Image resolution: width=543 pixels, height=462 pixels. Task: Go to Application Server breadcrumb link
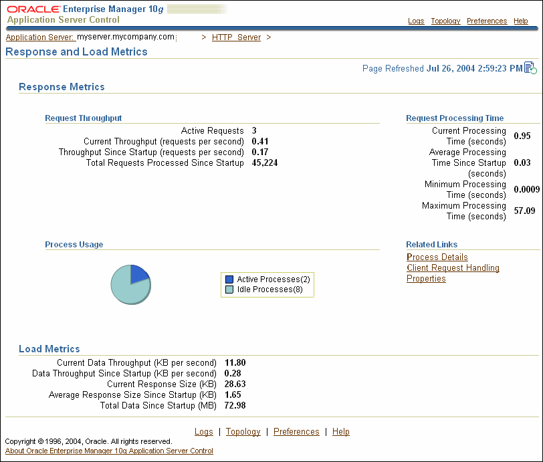(x=40, y=37)
